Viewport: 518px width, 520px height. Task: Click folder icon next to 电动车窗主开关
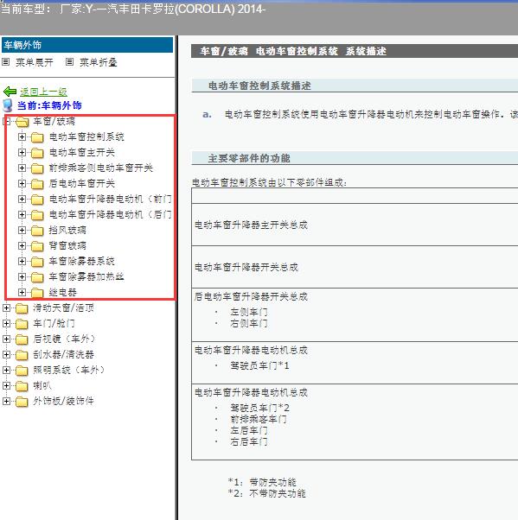pos(37,153)
